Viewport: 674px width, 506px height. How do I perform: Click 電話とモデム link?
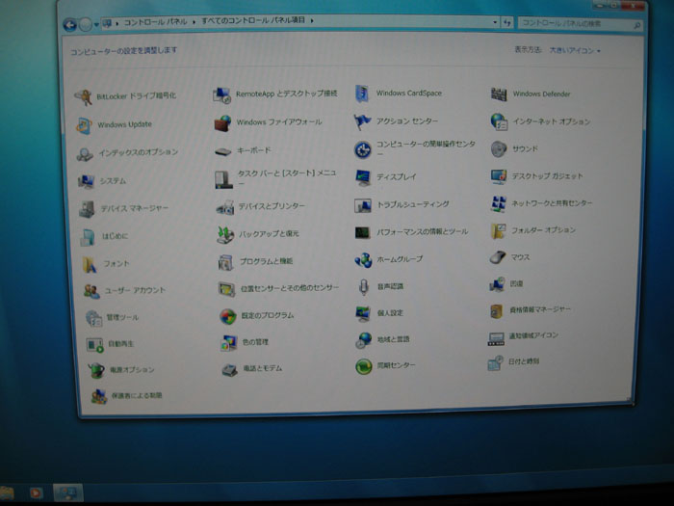point(263,368)
